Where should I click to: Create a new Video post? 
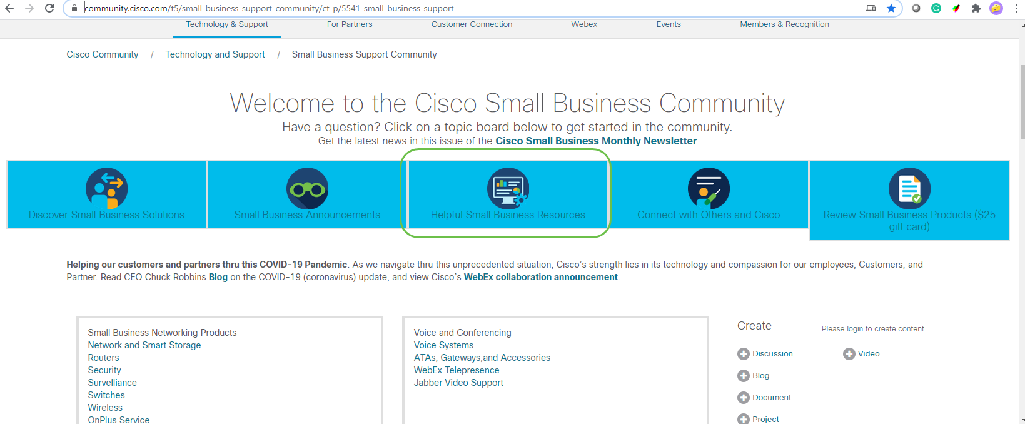coord(869,354)
